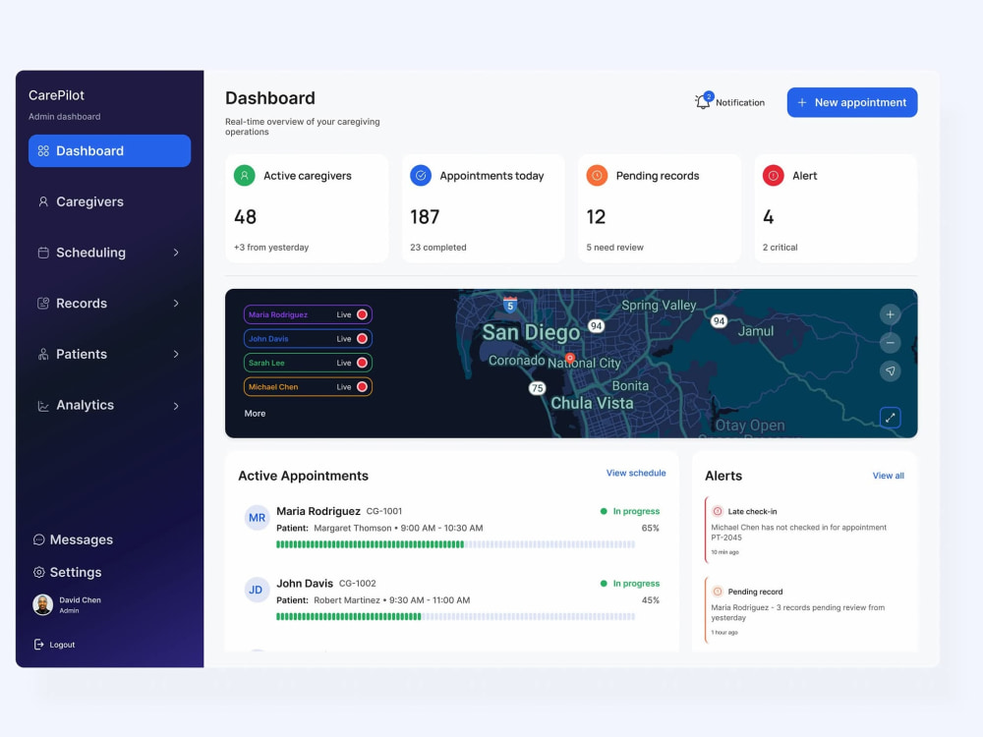Expand the Patients submenu chevron
Image resolution: width=983 pixels, height=737 pixels.
point(176,354)
